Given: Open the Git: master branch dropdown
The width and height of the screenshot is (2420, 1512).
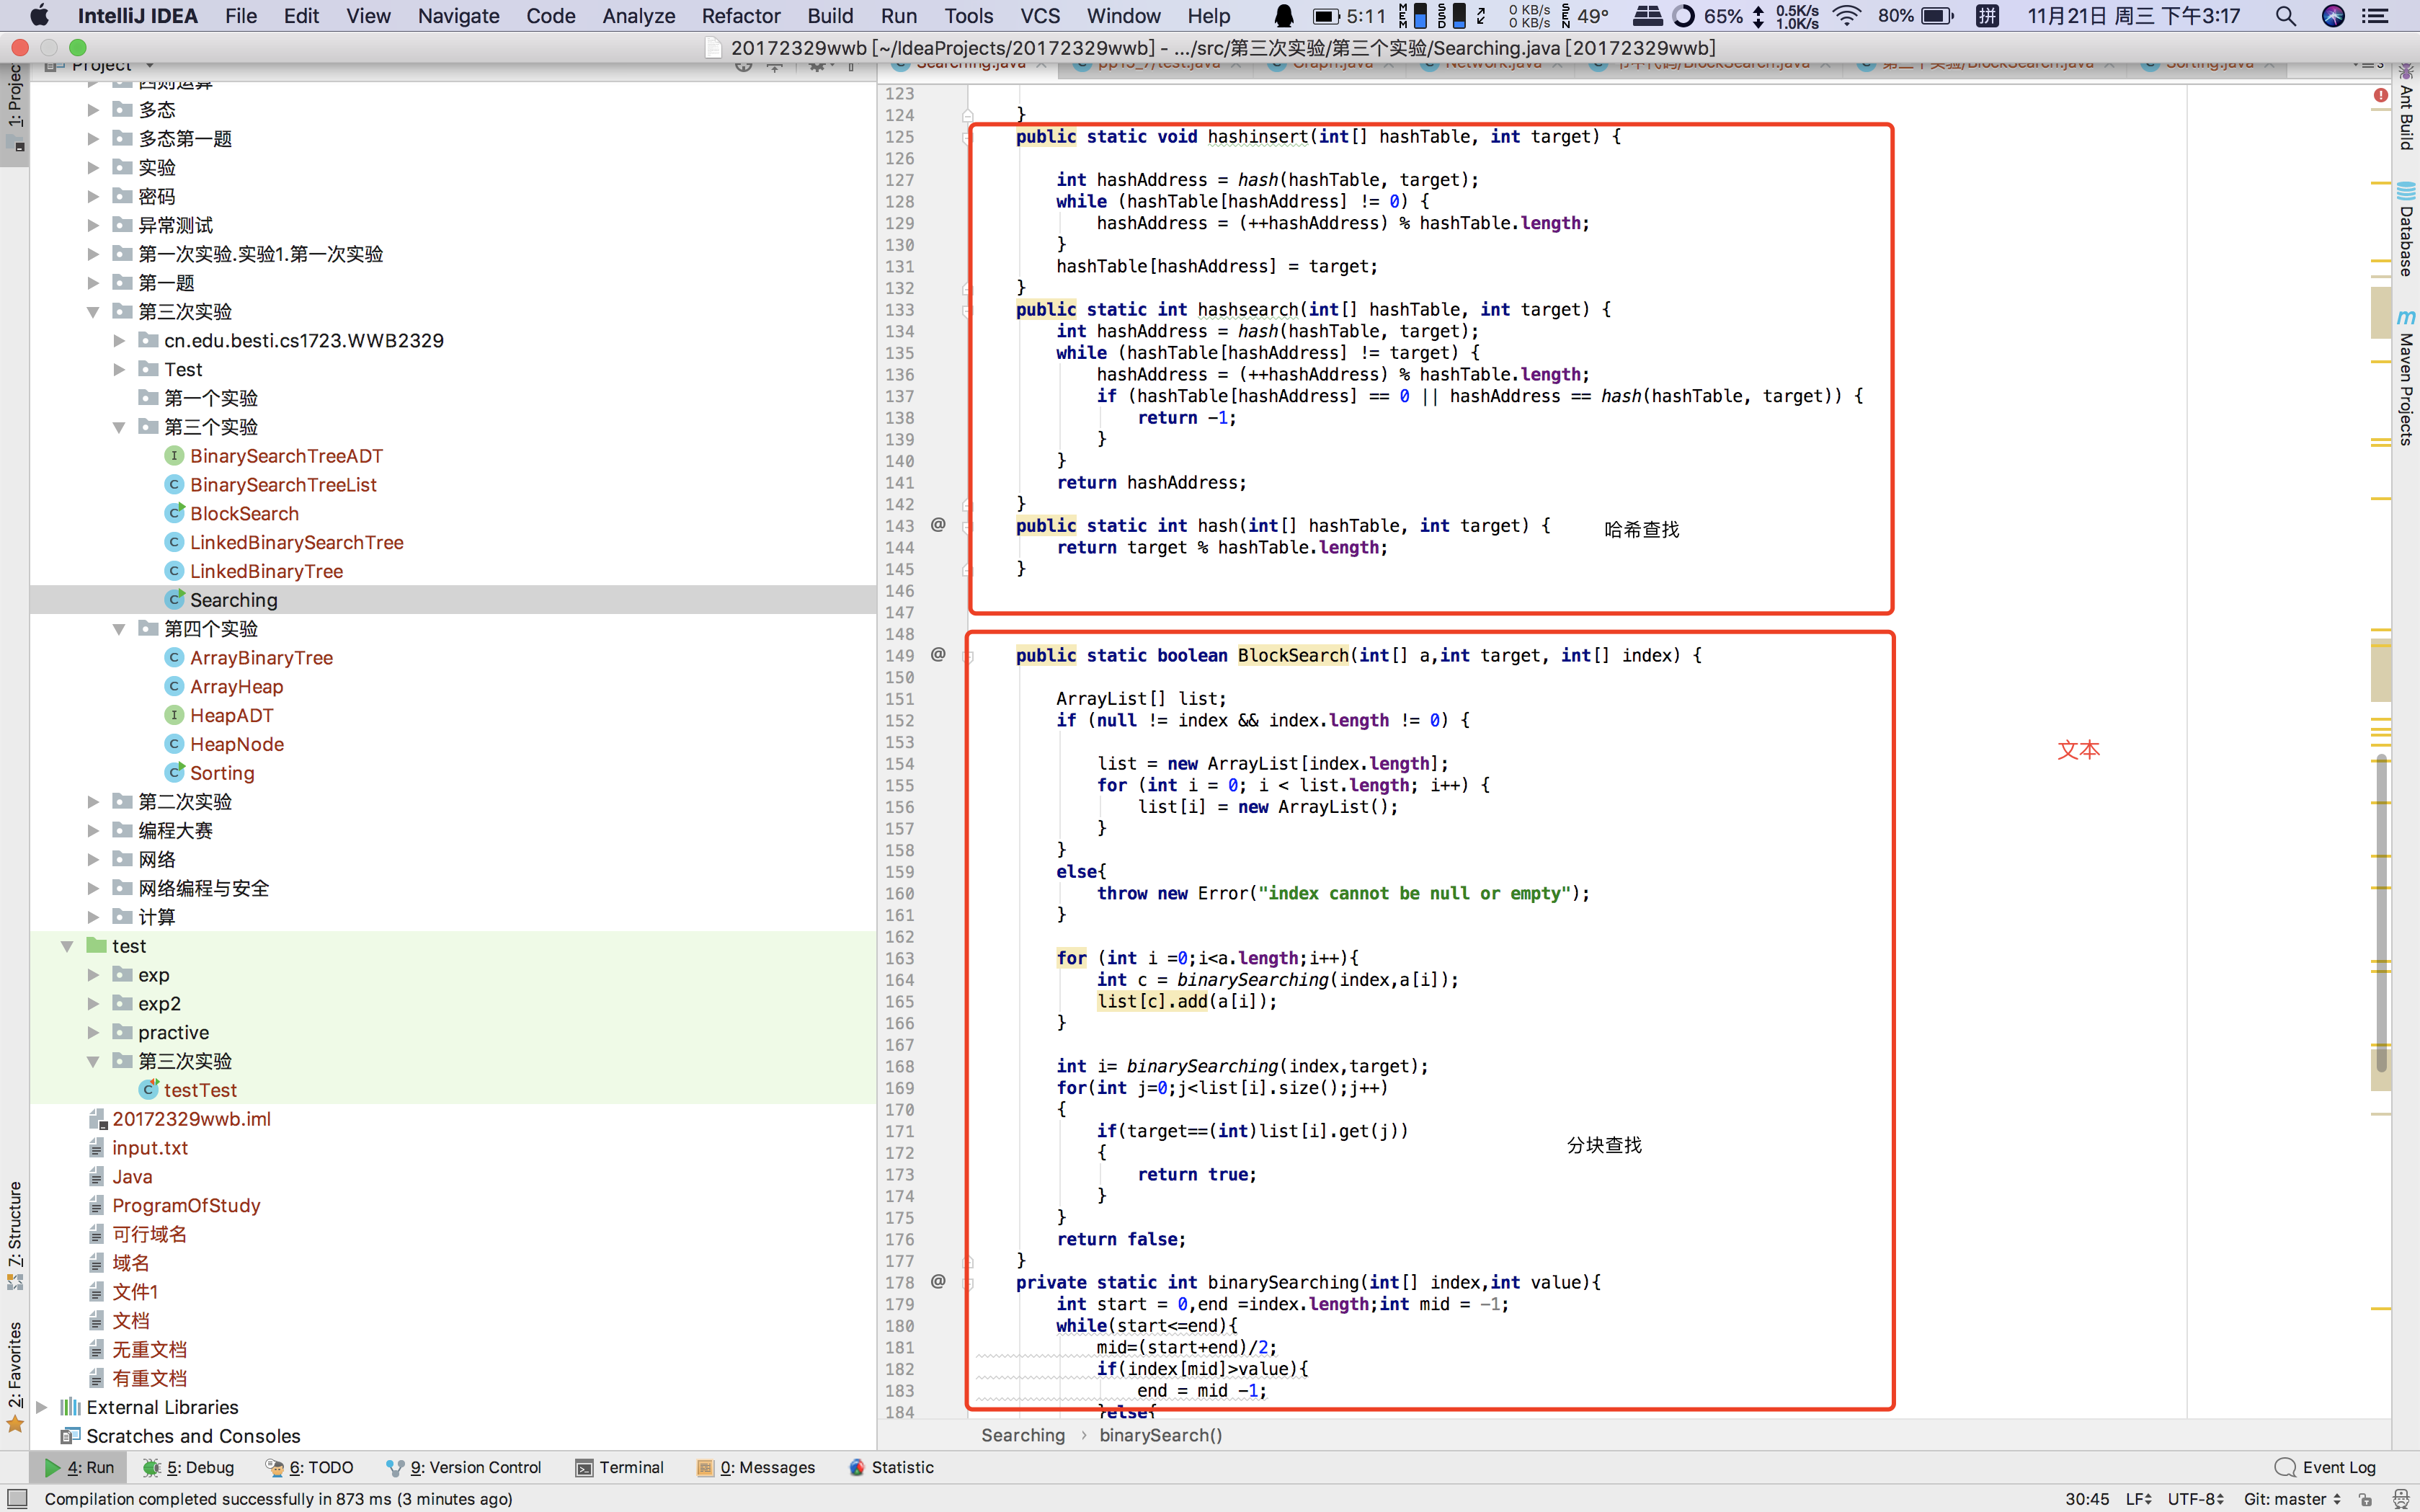Looking at the screenshot, I should 2292,1499.
